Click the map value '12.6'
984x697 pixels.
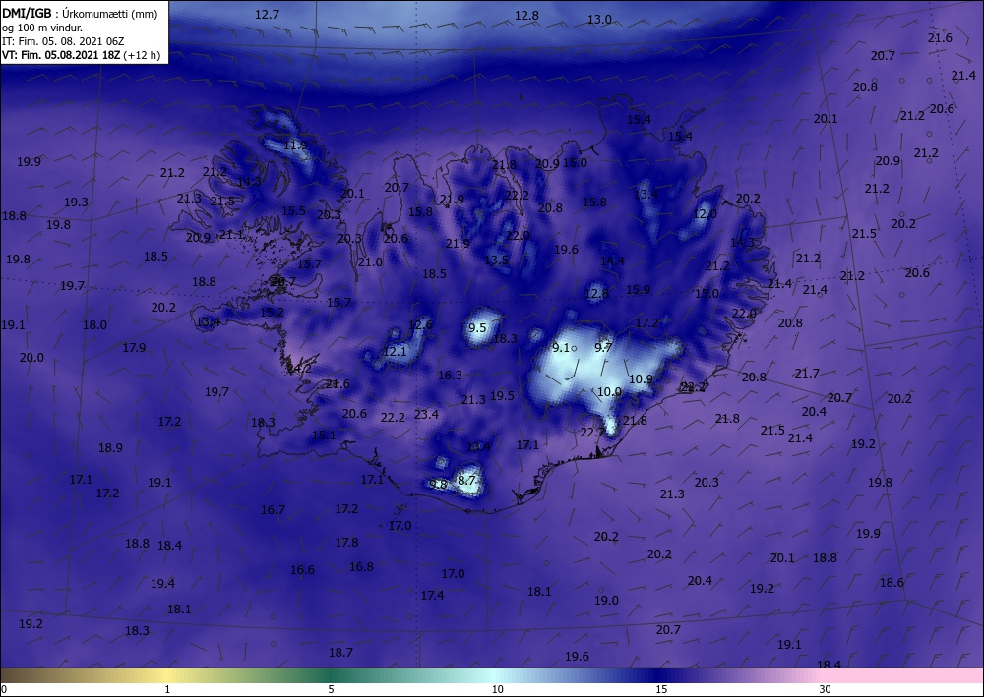420,324
